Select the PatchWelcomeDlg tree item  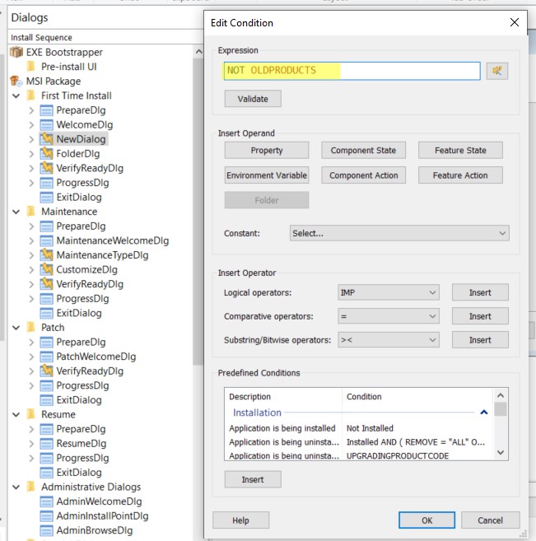[96, 357]
